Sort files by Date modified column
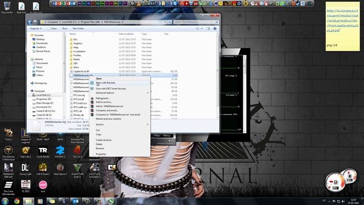This screenshot has height=205, width=364. pyautogui.click(x=126, y=34)
